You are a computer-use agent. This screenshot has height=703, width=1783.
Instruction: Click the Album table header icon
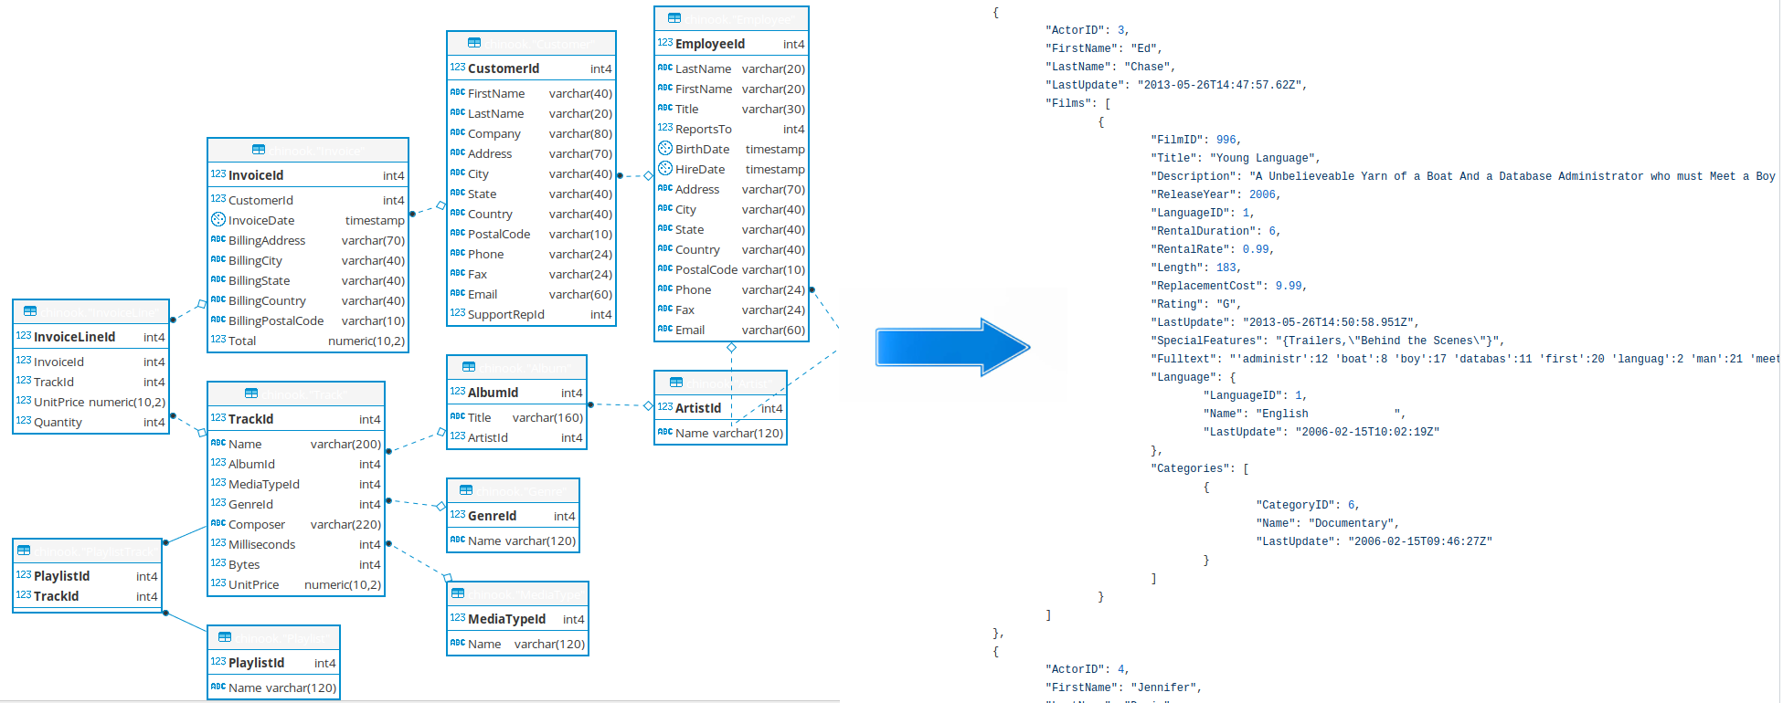click(x=469, y=367)
